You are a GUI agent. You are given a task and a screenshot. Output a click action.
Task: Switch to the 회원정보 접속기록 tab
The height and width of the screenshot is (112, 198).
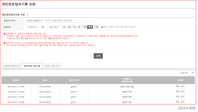point(11,66)
